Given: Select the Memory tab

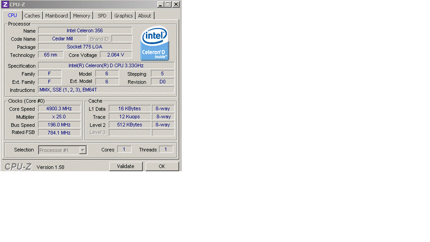Looking at the screenshot, I should pos(82,16).
